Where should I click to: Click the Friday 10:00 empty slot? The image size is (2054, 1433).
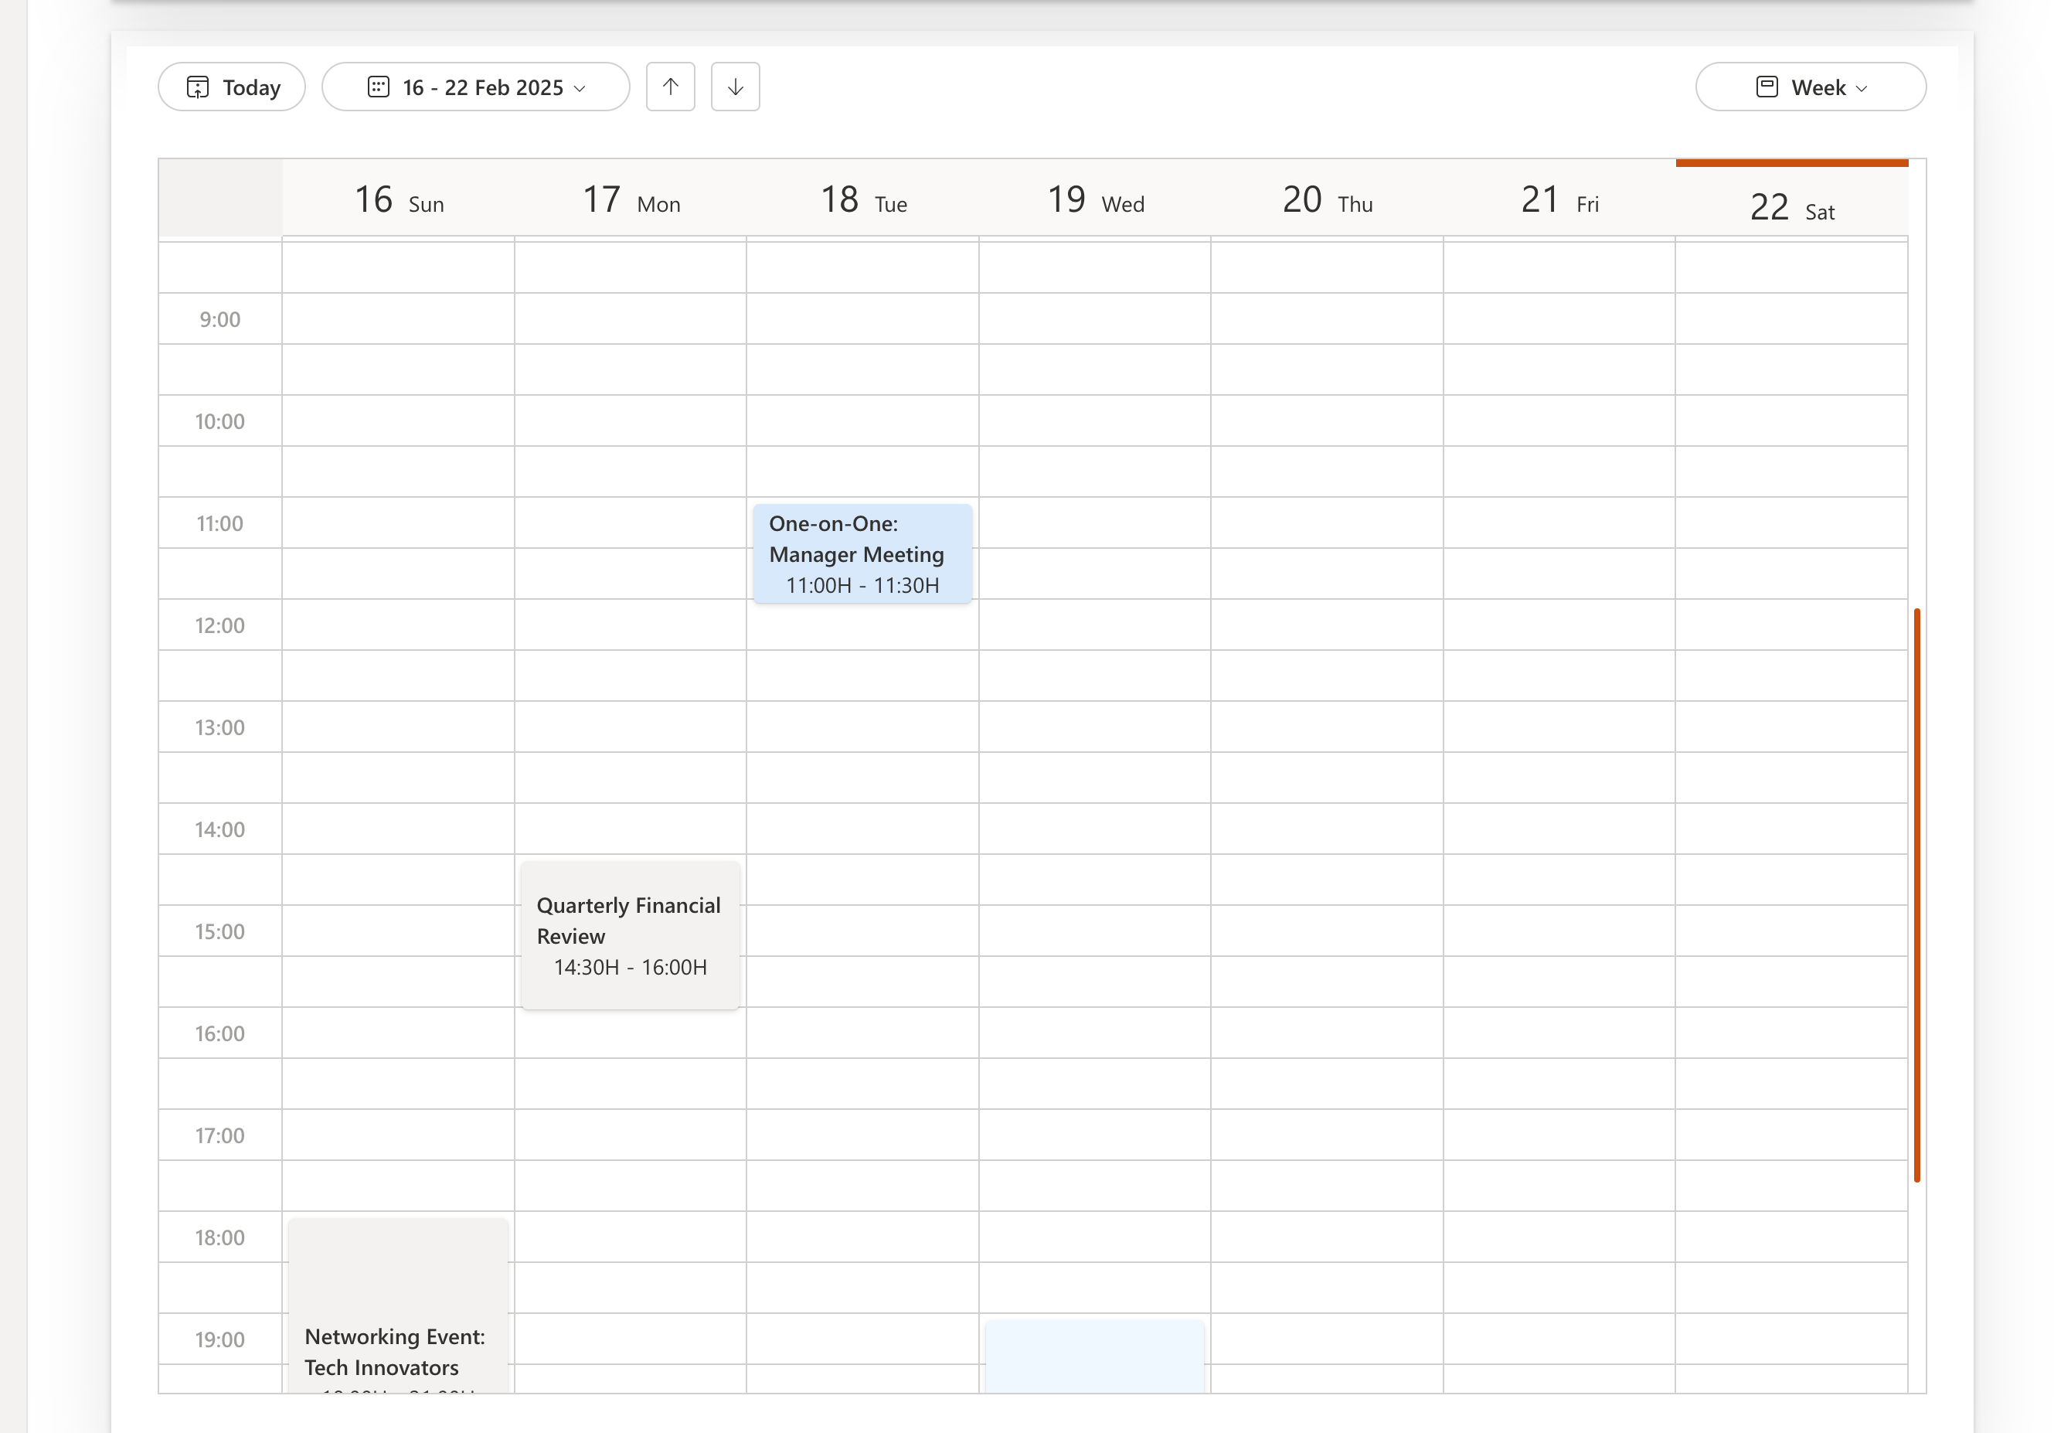(x=1559, y=420)
